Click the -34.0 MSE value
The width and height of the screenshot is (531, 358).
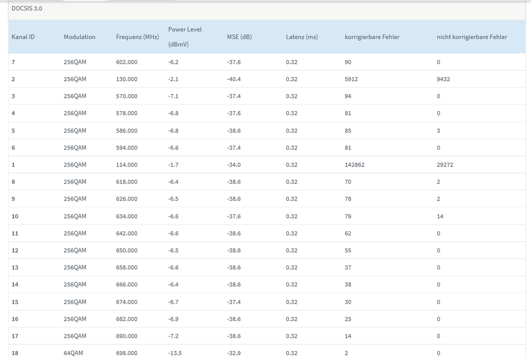[234, 165]
